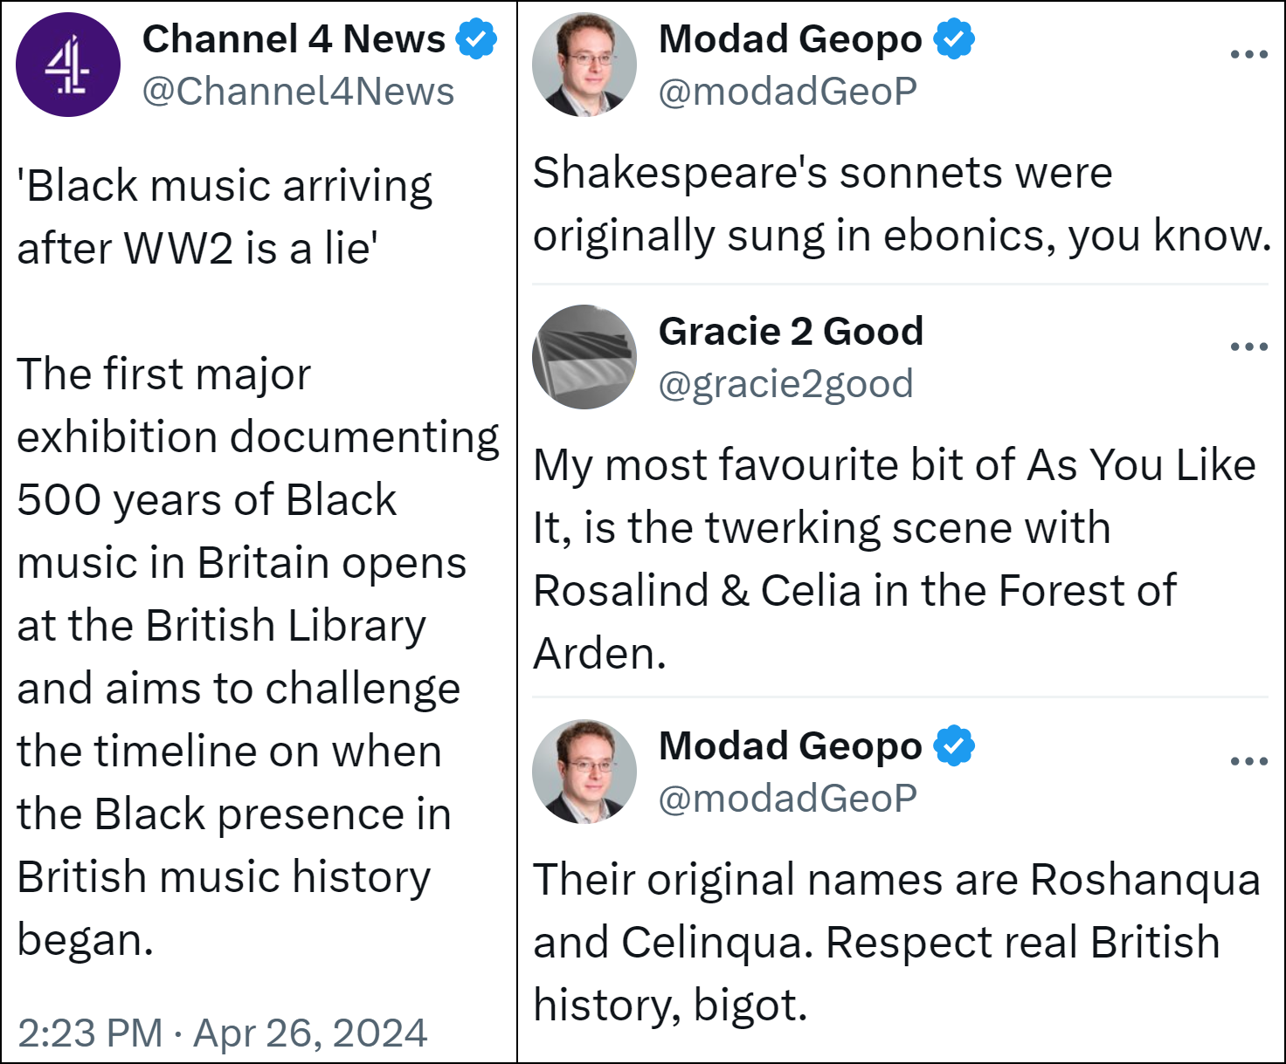Viewport: 1286px width, 1064px height.
Task: Open the Channel 4 News display name
Action: [x=294, y=39]
